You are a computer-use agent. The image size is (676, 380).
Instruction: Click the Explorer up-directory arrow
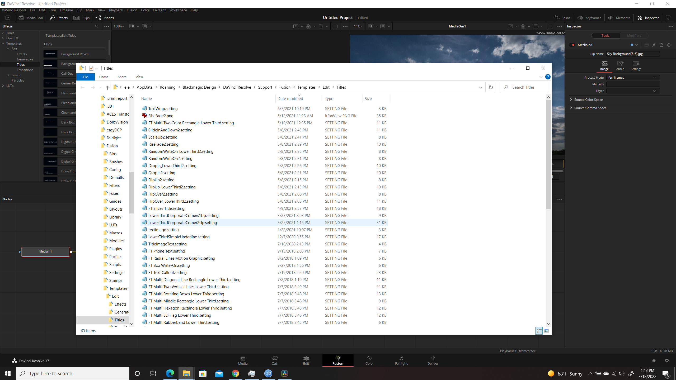107,87
